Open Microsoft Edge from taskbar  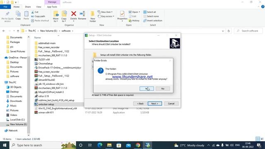pyautogui.click(x=100, y=145)
